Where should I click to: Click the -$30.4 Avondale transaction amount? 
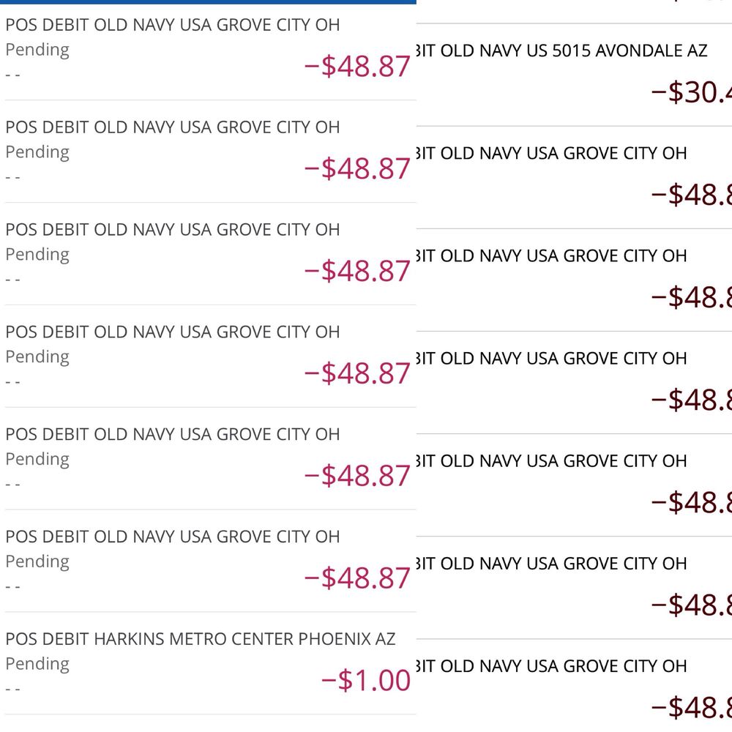[x=691, y=93]
